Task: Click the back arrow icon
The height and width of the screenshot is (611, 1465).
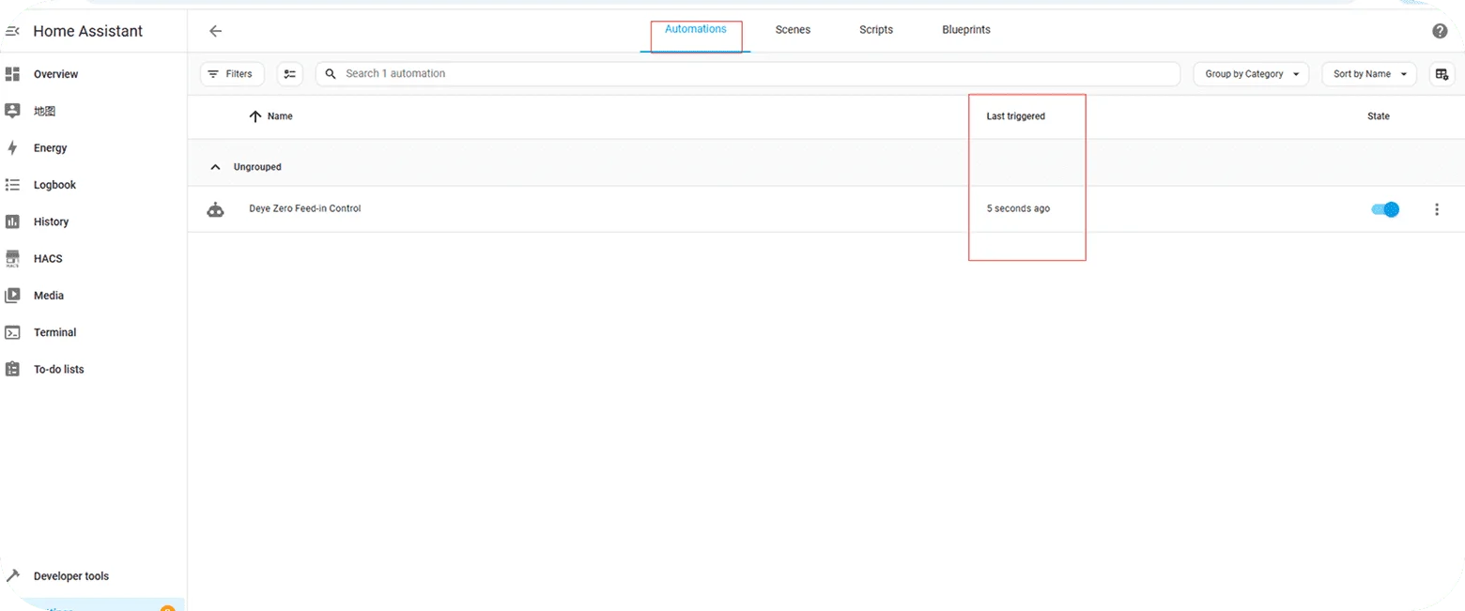Action: pos(215,31)
